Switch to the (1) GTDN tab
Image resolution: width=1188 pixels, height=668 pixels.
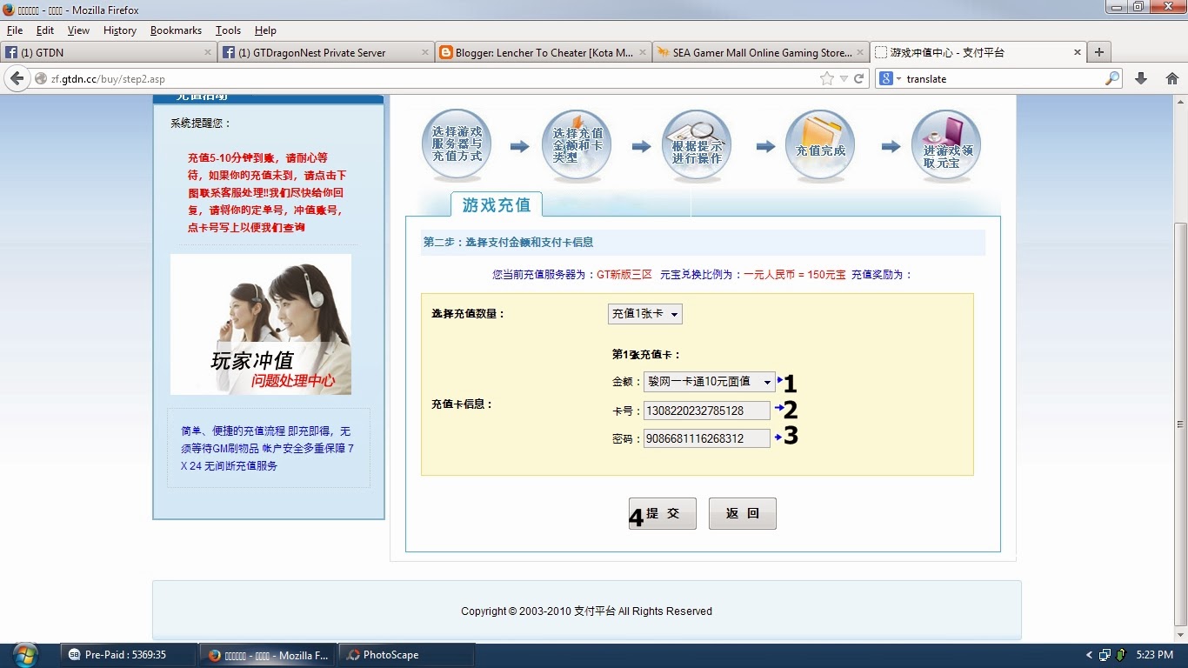pos(109,52)
